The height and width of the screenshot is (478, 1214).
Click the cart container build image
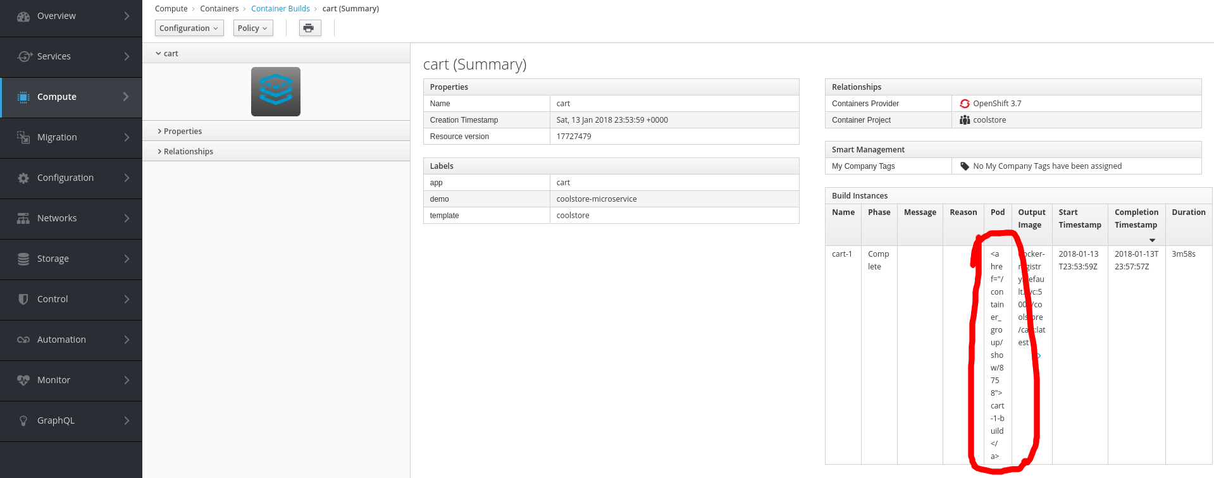(276, 92)
